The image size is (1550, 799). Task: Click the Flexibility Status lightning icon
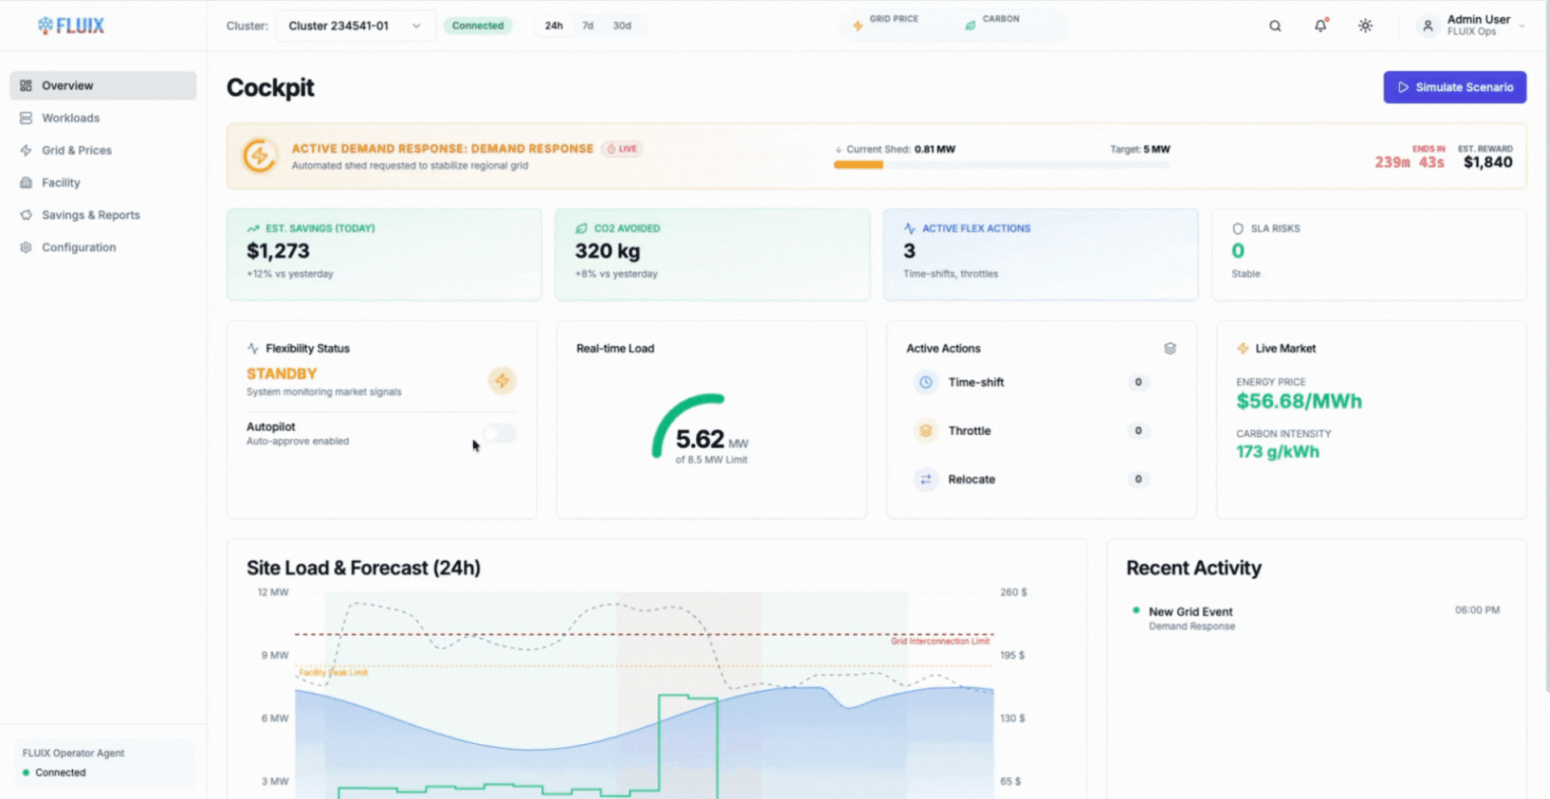tap(502, 380)
